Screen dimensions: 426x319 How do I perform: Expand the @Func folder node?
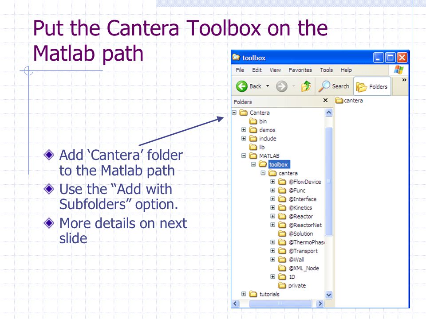coord(272,190)
